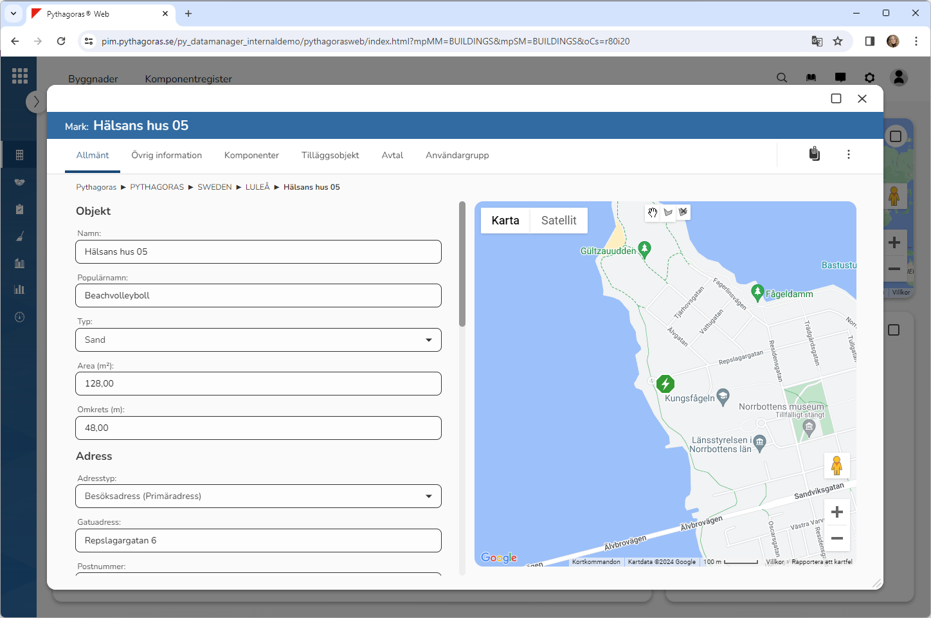
Task: Select the hand pan tool on map
Action: pos(653,212)
